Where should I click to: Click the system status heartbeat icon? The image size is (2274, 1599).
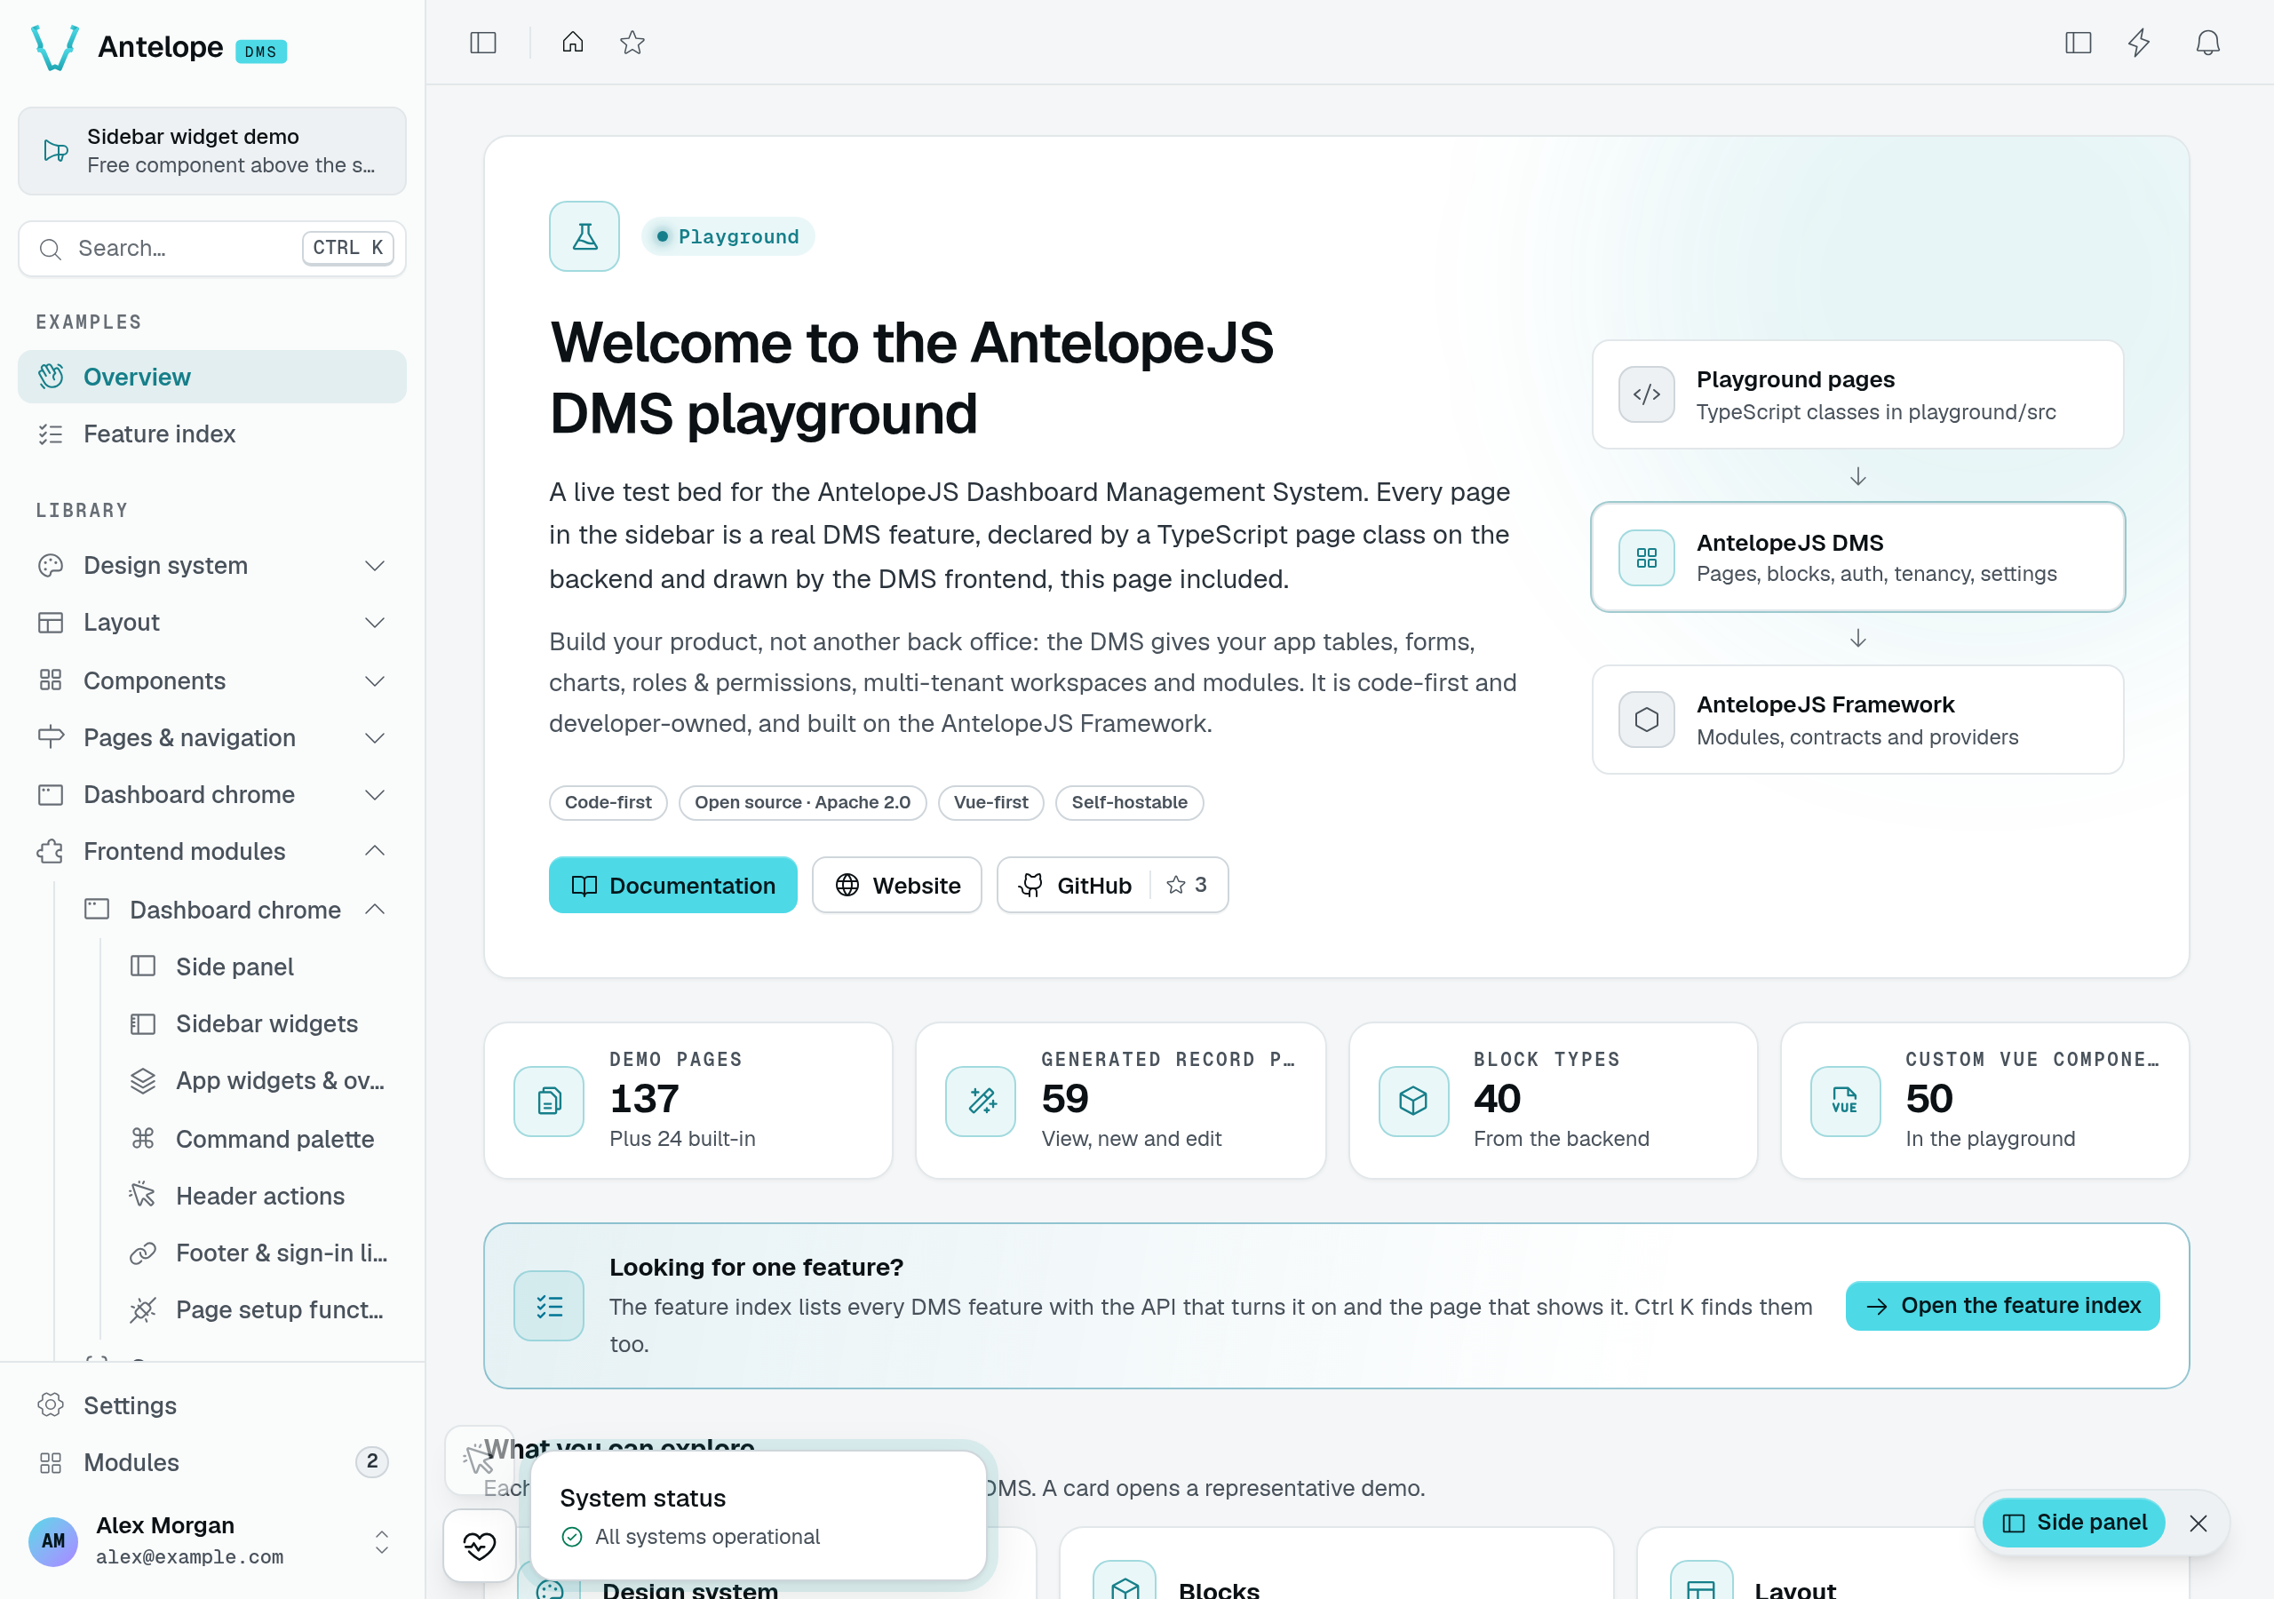coord(480,1546)
